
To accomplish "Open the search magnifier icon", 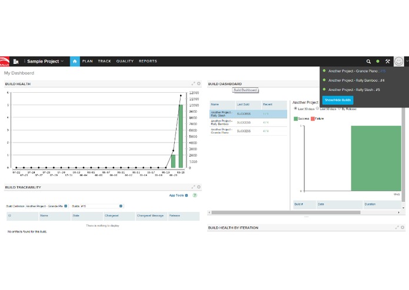I will 368,62.
